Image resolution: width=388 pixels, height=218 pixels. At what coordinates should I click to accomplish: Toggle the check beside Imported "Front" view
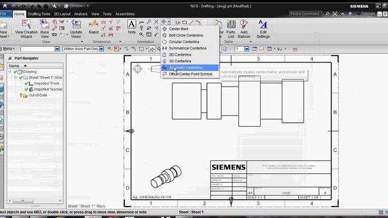(26, 84)
